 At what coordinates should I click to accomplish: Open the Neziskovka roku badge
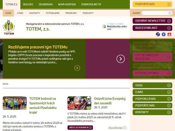[x=115, y=27]
